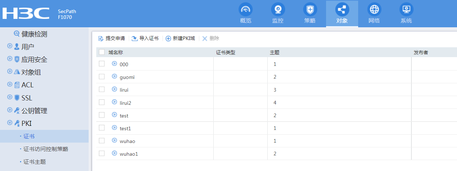This screenshot has width=457, height=171.
Task: Open the 策略 policy shield icon
Action: pos(310,9)
